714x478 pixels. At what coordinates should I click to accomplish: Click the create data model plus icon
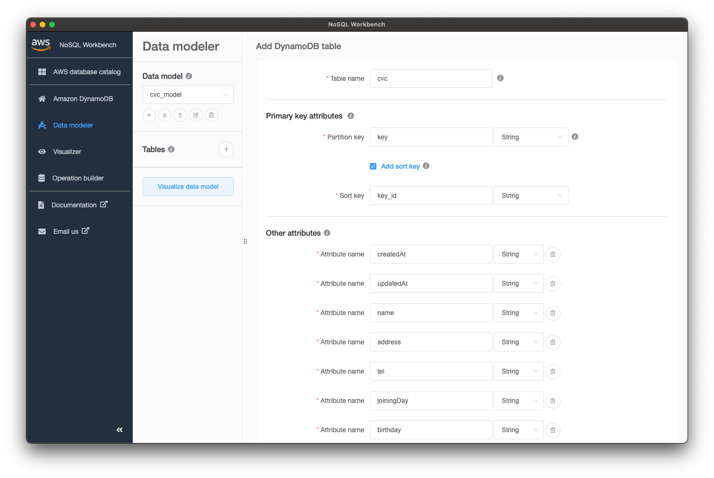(x=149, y=115)
